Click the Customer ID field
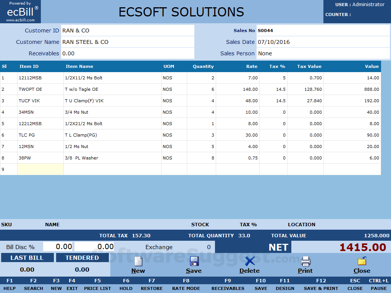This screenshot has width=391, height=293. (128, 31)
